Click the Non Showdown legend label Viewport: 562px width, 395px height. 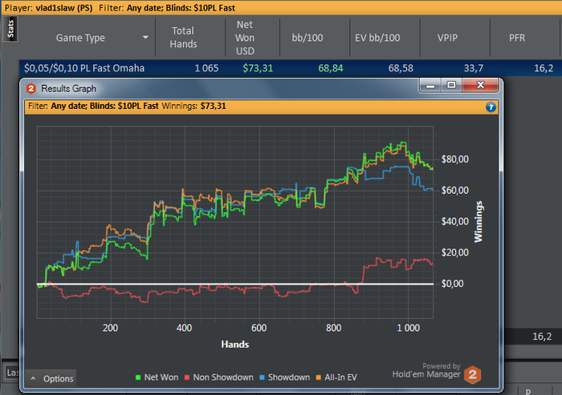[223, 377]
